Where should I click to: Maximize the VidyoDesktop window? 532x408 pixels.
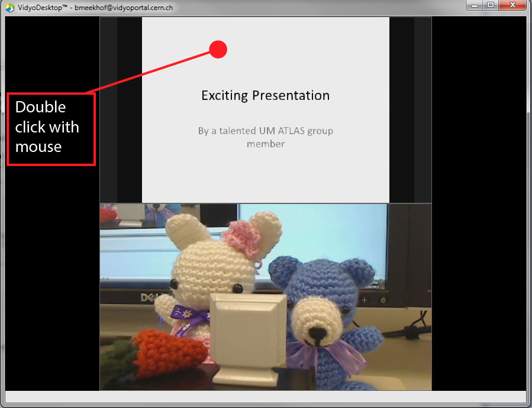click(491, 5)
